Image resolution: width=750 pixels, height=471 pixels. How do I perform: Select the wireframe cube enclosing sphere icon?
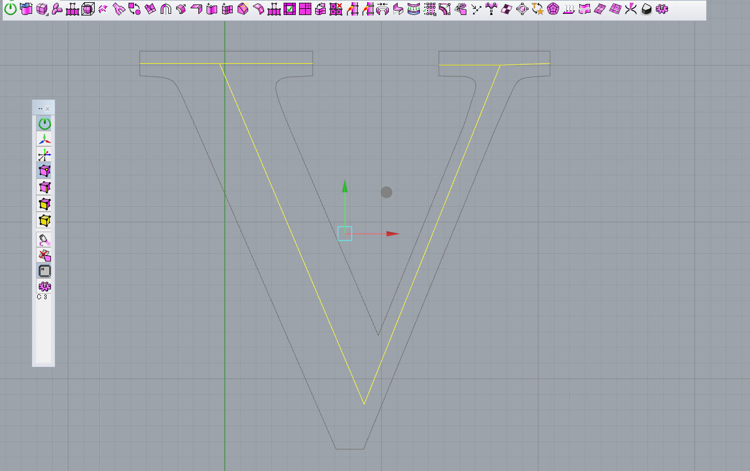coord(88,9)
